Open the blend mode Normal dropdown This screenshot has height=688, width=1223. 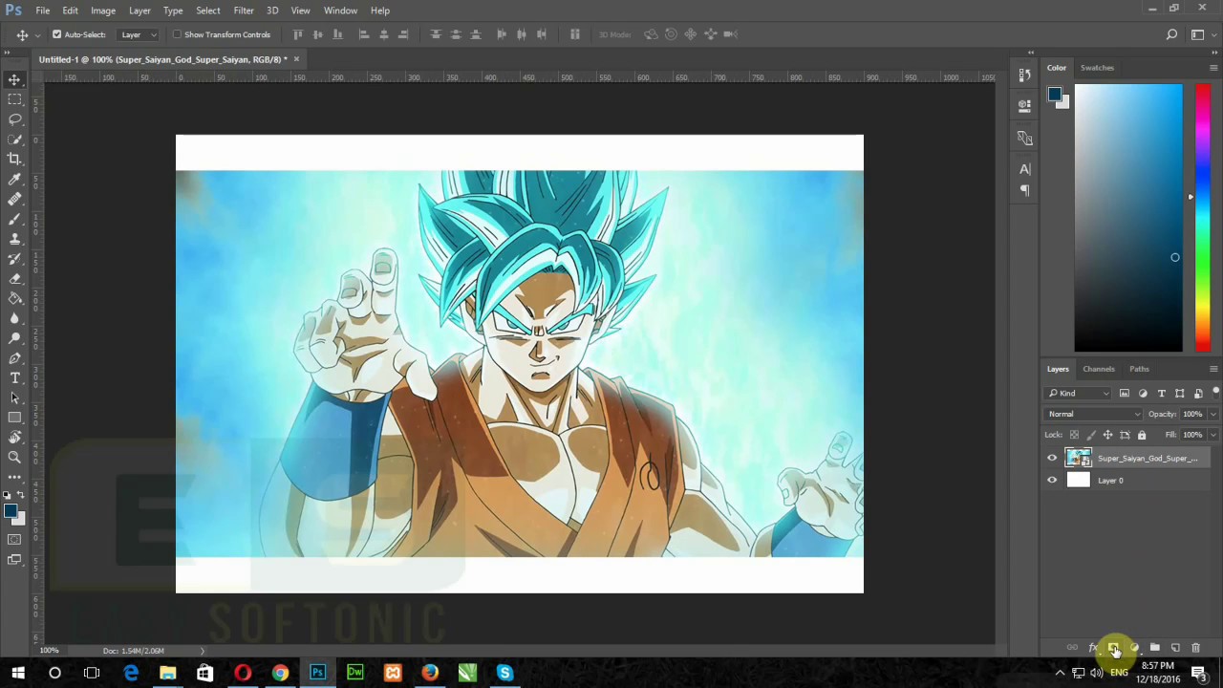pos(1093,414)
